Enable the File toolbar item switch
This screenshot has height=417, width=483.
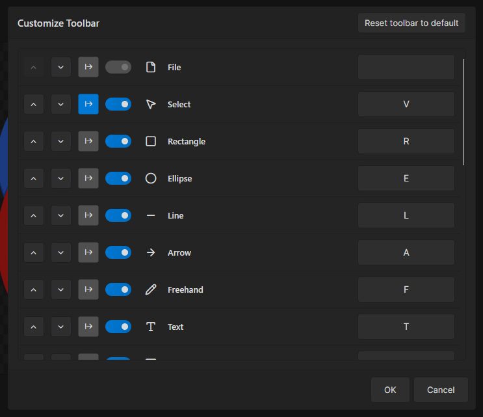coord(118,67)
